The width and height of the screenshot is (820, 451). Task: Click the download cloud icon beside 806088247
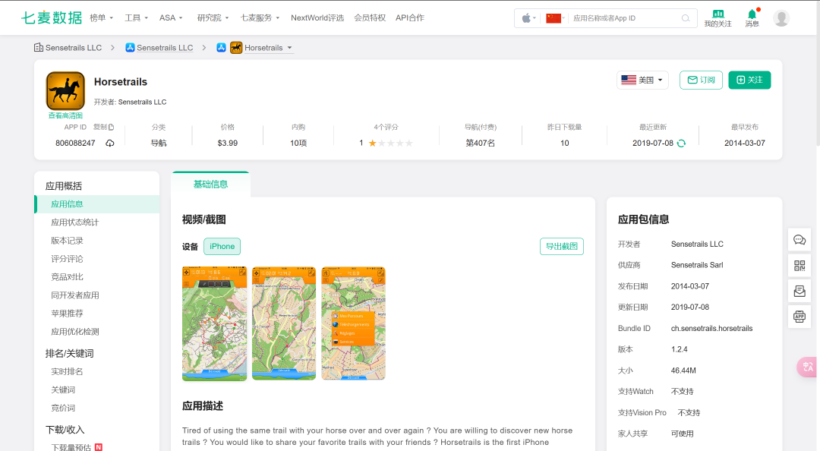[x=110, y=143]
